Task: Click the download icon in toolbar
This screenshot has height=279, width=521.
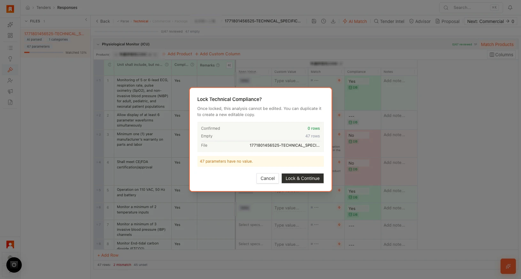Action: pos(333,21)
